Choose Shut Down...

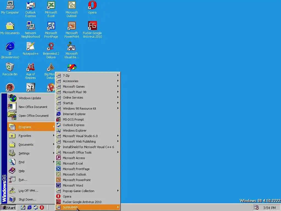click(31, 199)
